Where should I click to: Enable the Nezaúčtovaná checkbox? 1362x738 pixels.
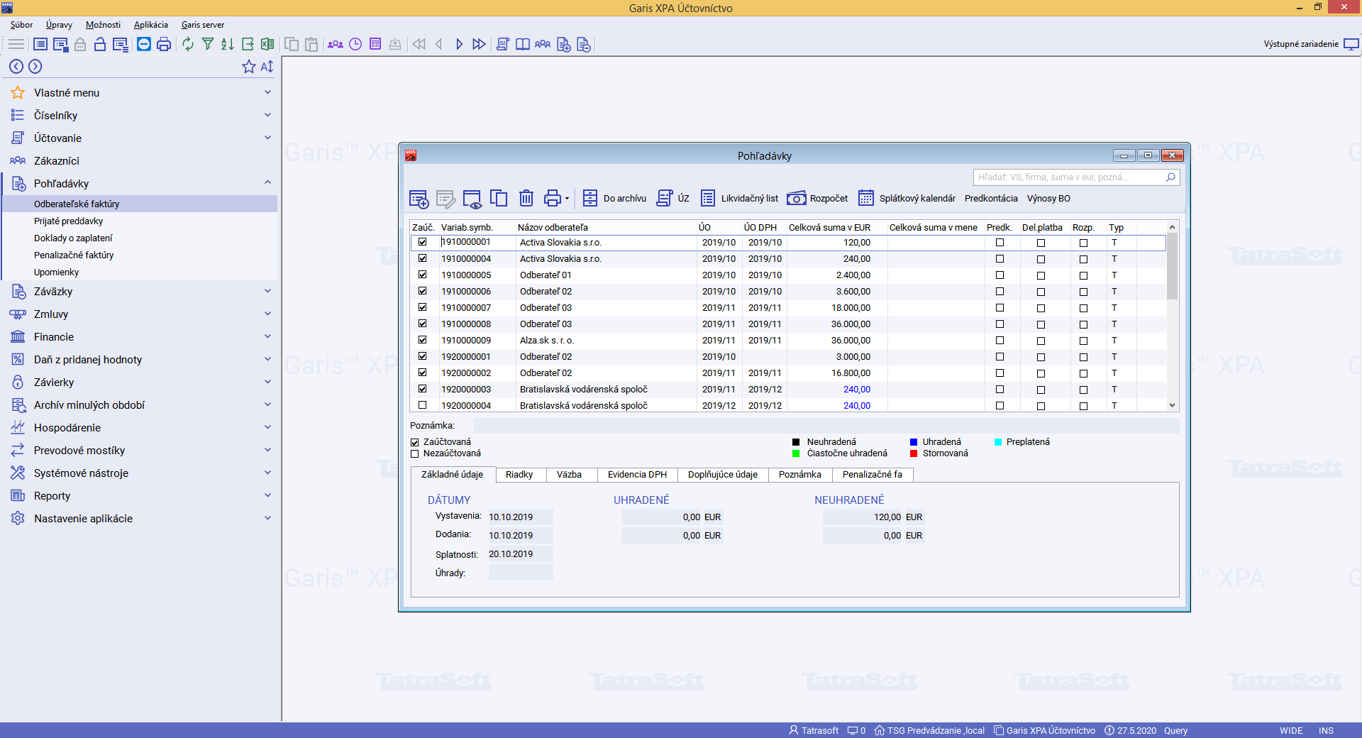click(415, 453)
